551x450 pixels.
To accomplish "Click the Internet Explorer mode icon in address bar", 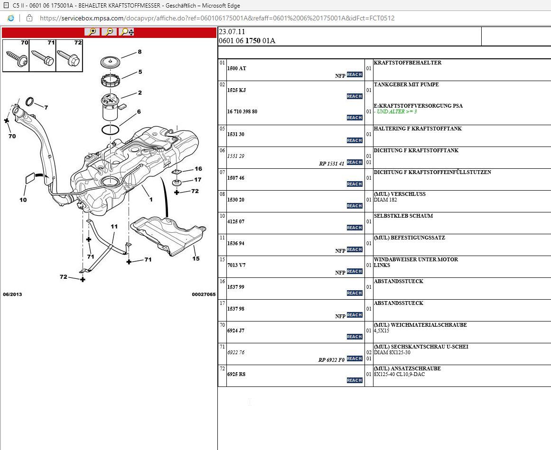I will [11, 18].
